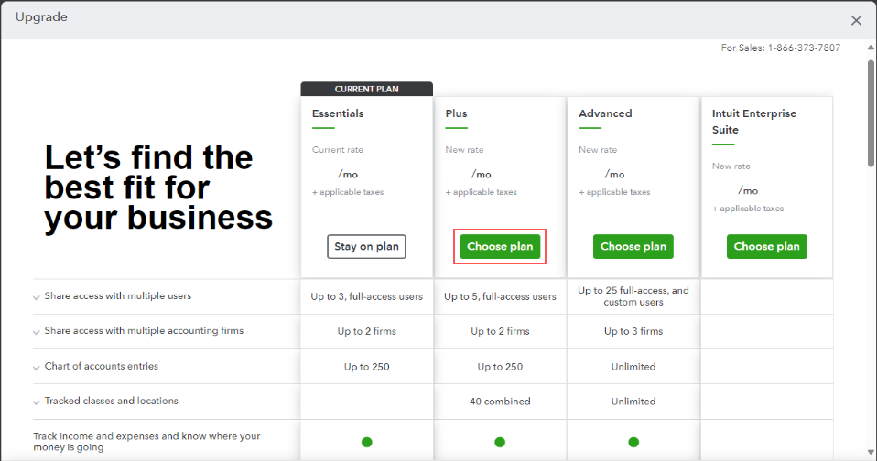Image resolution: width=877 pixels, height=461 pixels.
Task: Choose the Intuit Enterprise Suite plan
Action: [x=766, y=247]
